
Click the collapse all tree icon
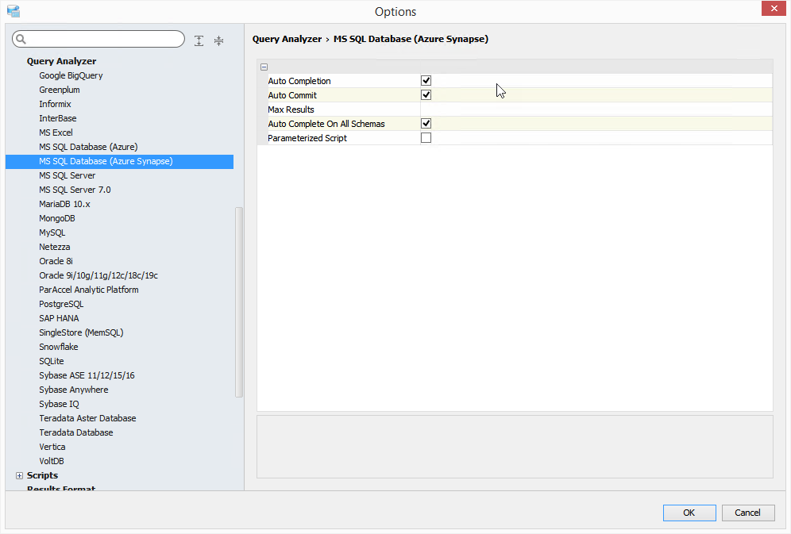218,40
